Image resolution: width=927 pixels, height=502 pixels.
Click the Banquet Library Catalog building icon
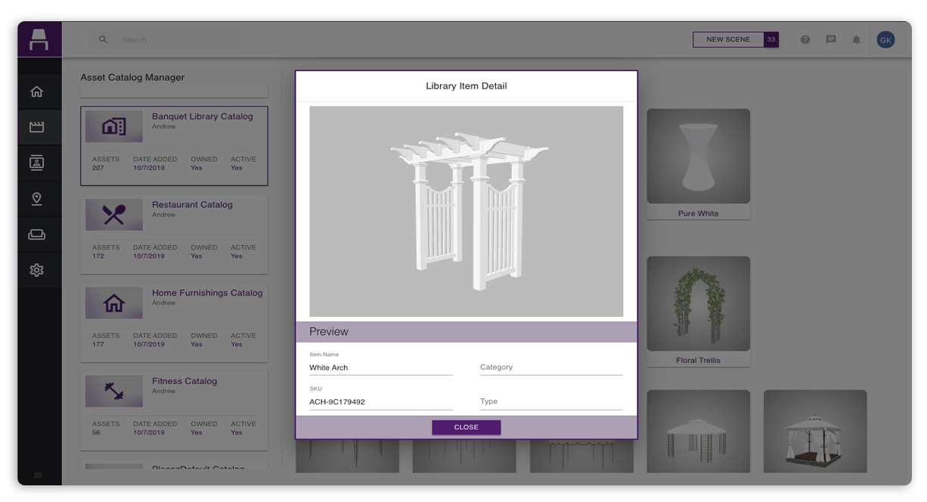(113, 127)
